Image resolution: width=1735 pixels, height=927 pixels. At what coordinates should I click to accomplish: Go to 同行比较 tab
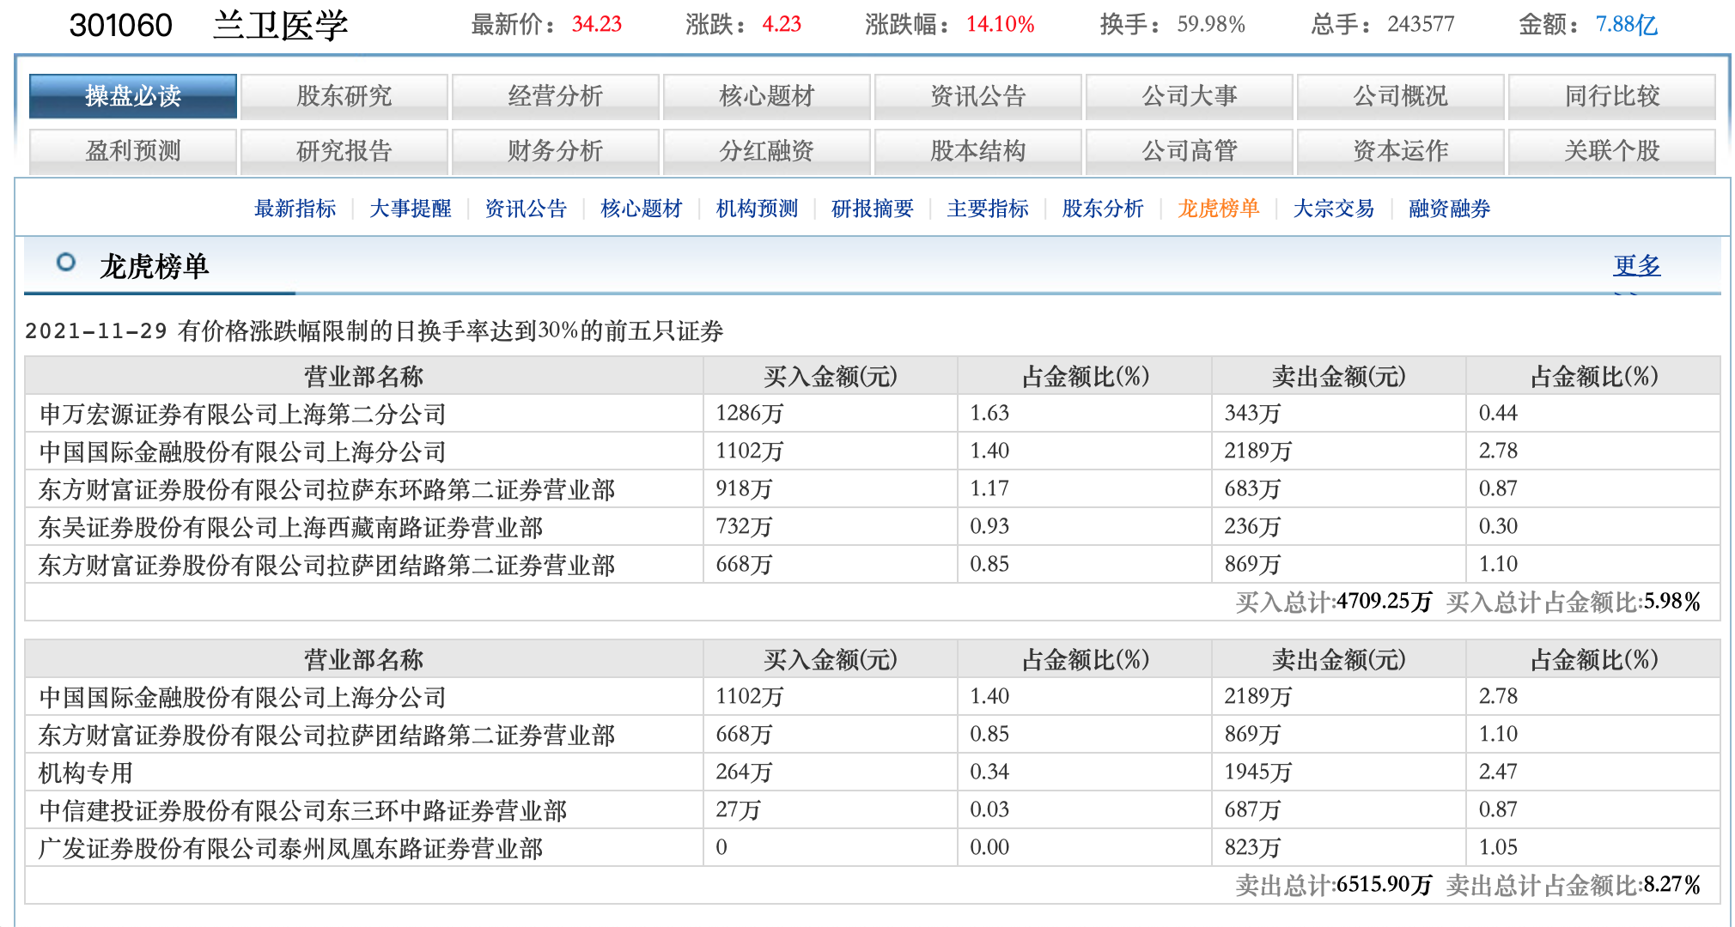pyautogui.click(x=1612, y=96)
